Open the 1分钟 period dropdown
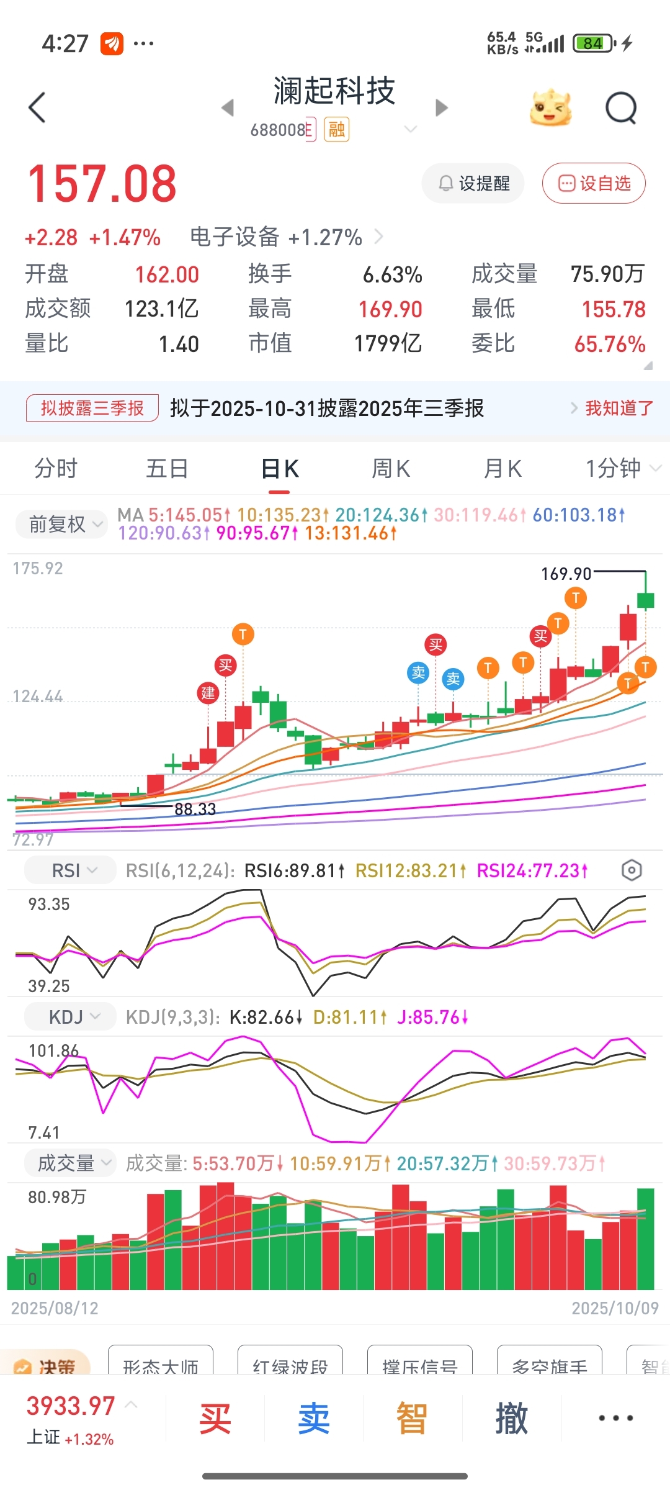 [623, 468]
